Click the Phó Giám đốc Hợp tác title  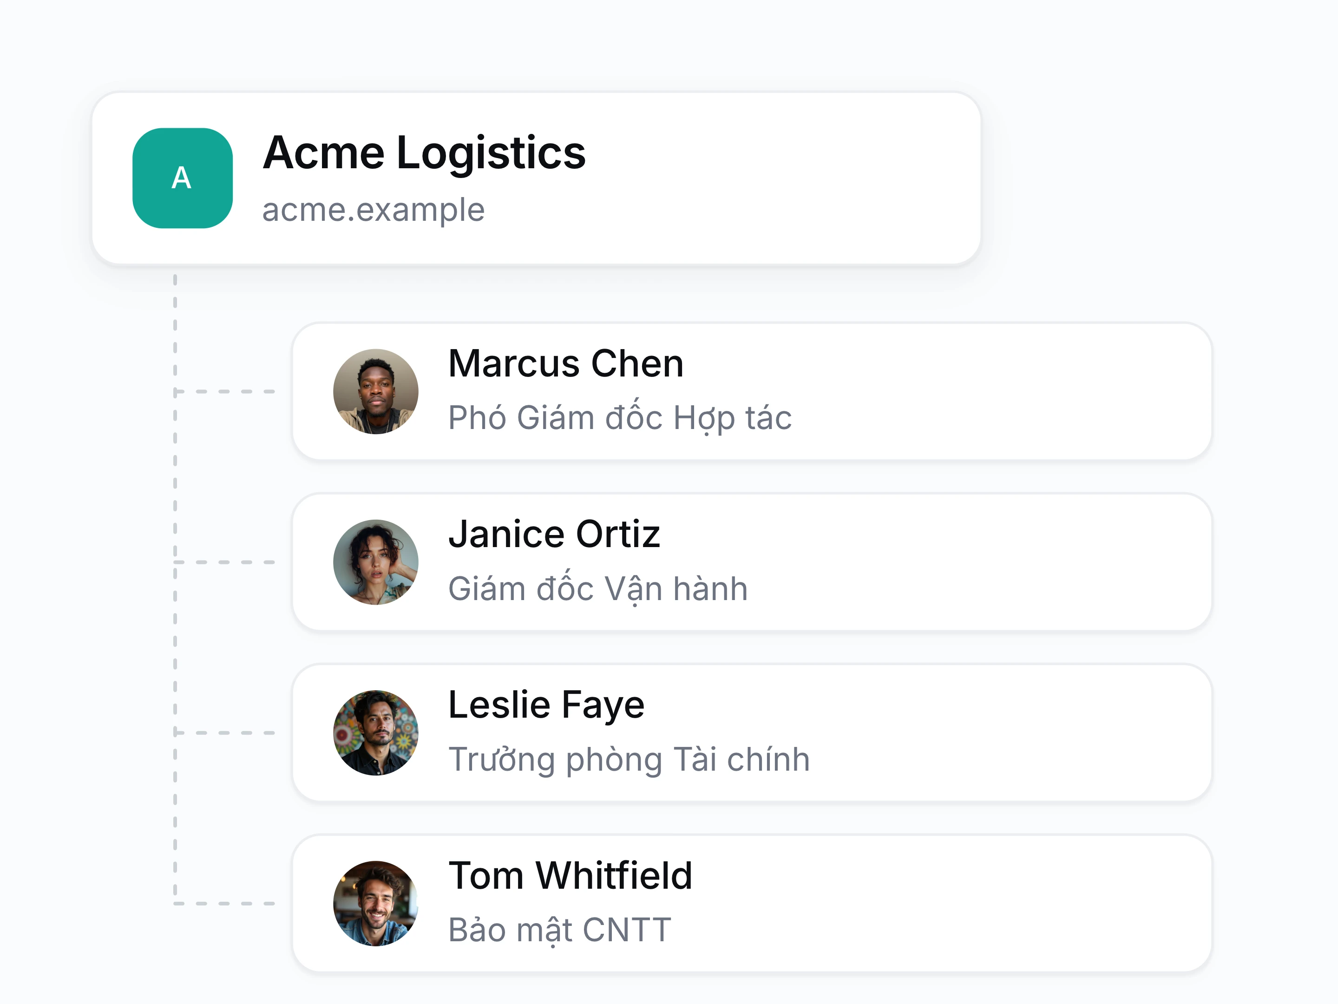620,418
